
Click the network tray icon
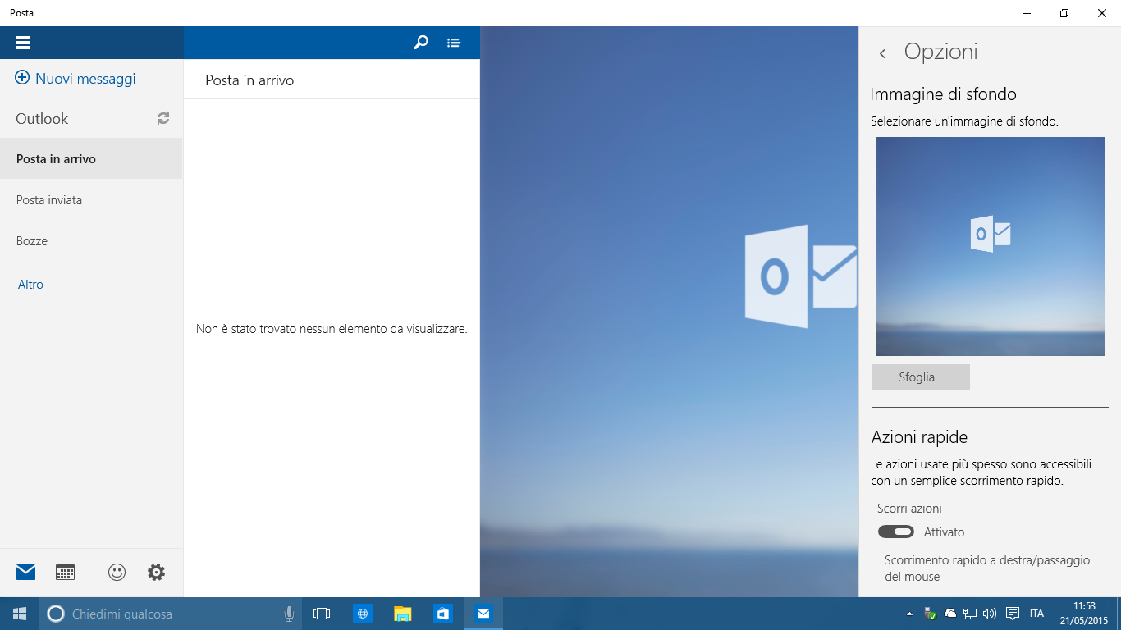(x=970, y=614)
